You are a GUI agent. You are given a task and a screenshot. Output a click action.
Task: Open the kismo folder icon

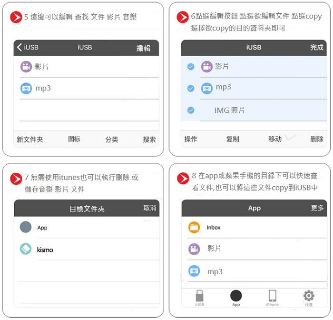click(26, 249)
